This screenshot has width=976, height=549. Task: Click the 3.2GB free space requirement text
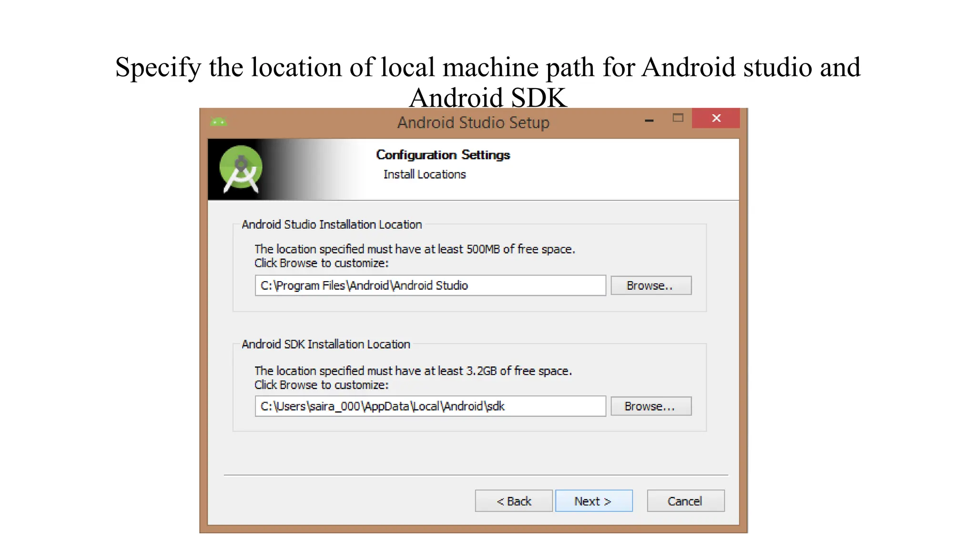(x=413, y=371)
